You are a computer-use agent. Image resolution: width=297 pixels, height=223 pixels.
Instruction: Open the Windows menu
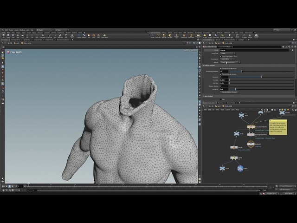(22, 30)
